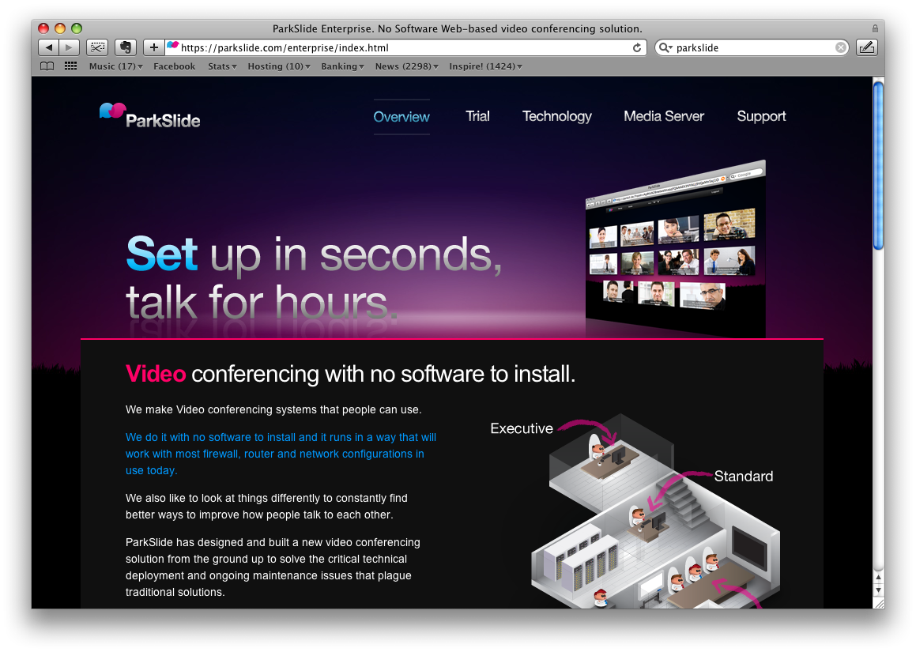Click the 'Set up in seconds' headline
This screenshot has height=652, width=916.
coord(315,279)
